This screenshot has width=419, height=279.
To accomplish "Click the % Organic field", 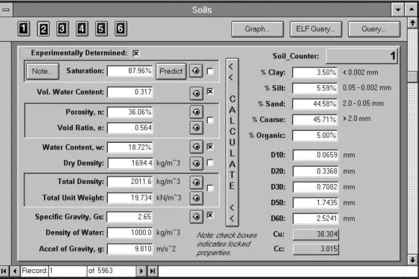I will (x=315, y=136).
